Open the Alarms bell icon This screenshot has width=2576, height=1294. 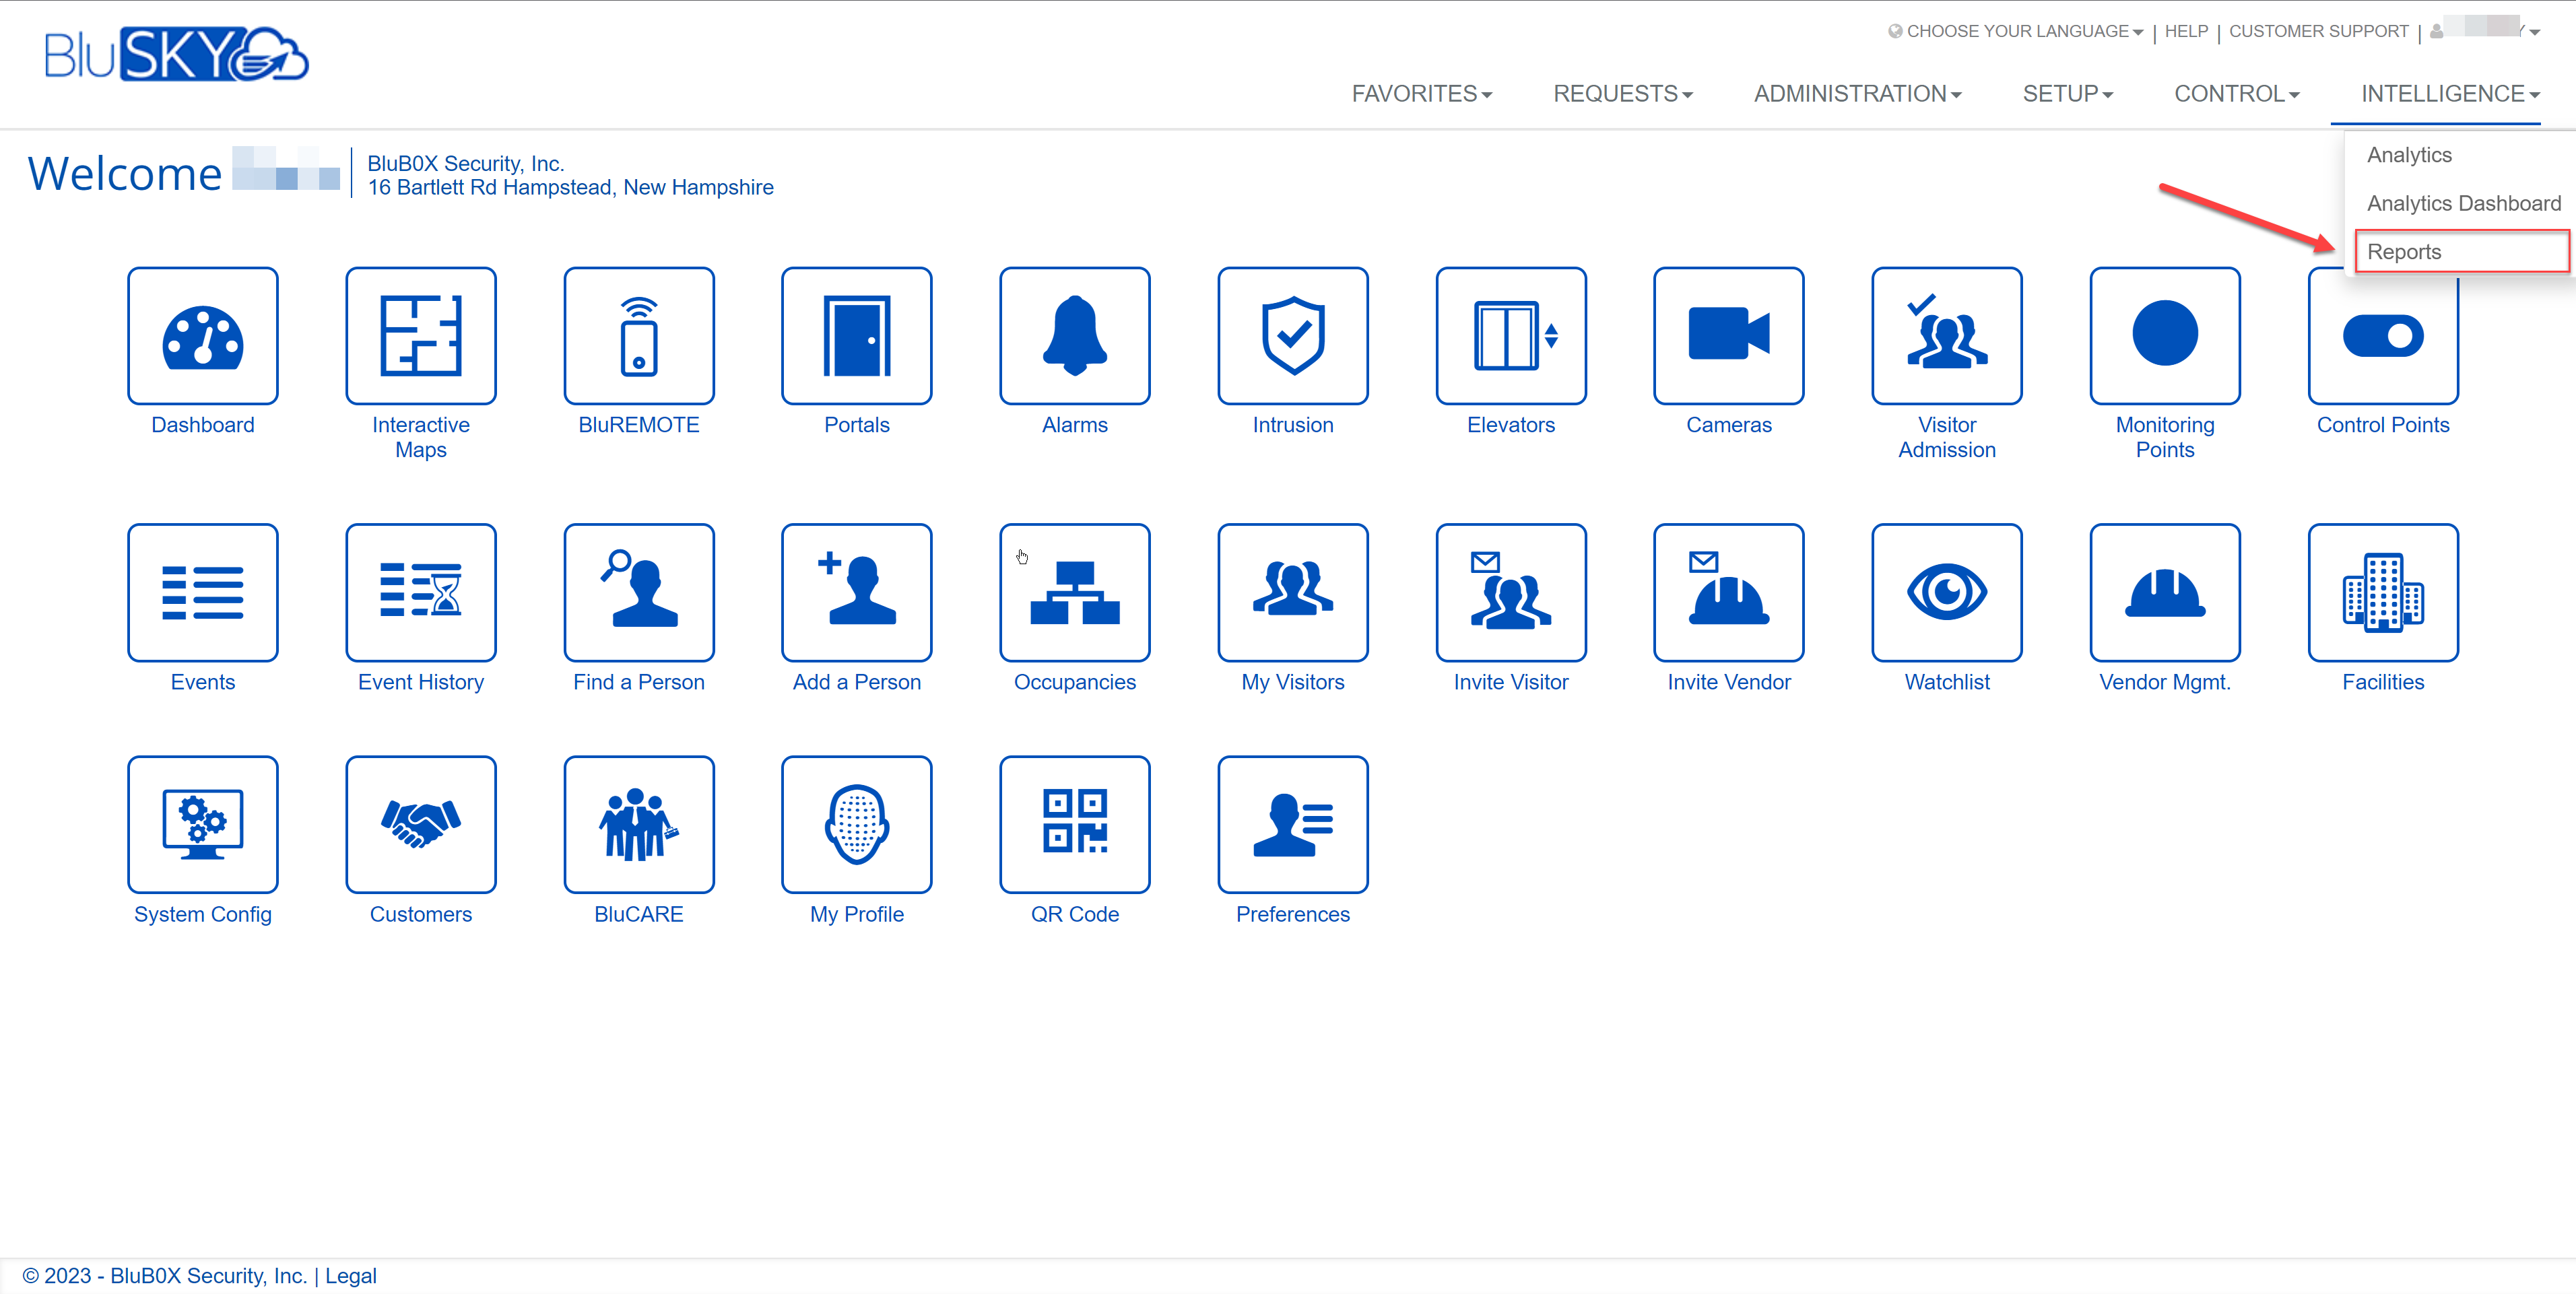[x=1075, y=336]
